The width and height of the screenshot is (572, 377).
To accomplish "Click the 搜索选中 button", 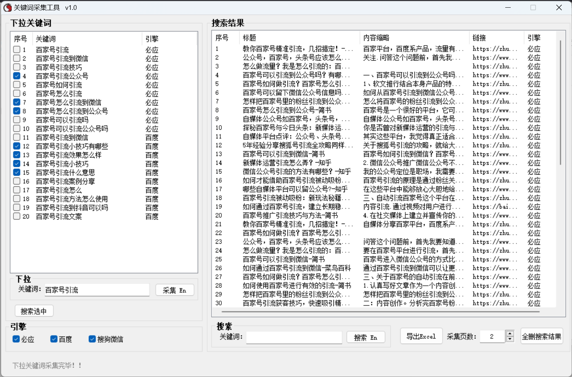I will [34, 311].
